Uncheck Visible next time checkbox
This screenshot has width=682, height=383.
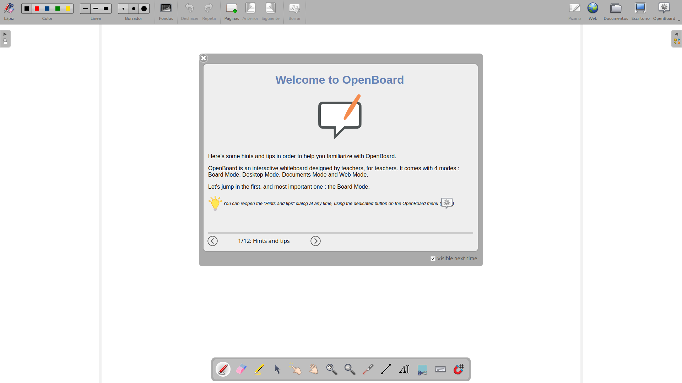(433, 259)
